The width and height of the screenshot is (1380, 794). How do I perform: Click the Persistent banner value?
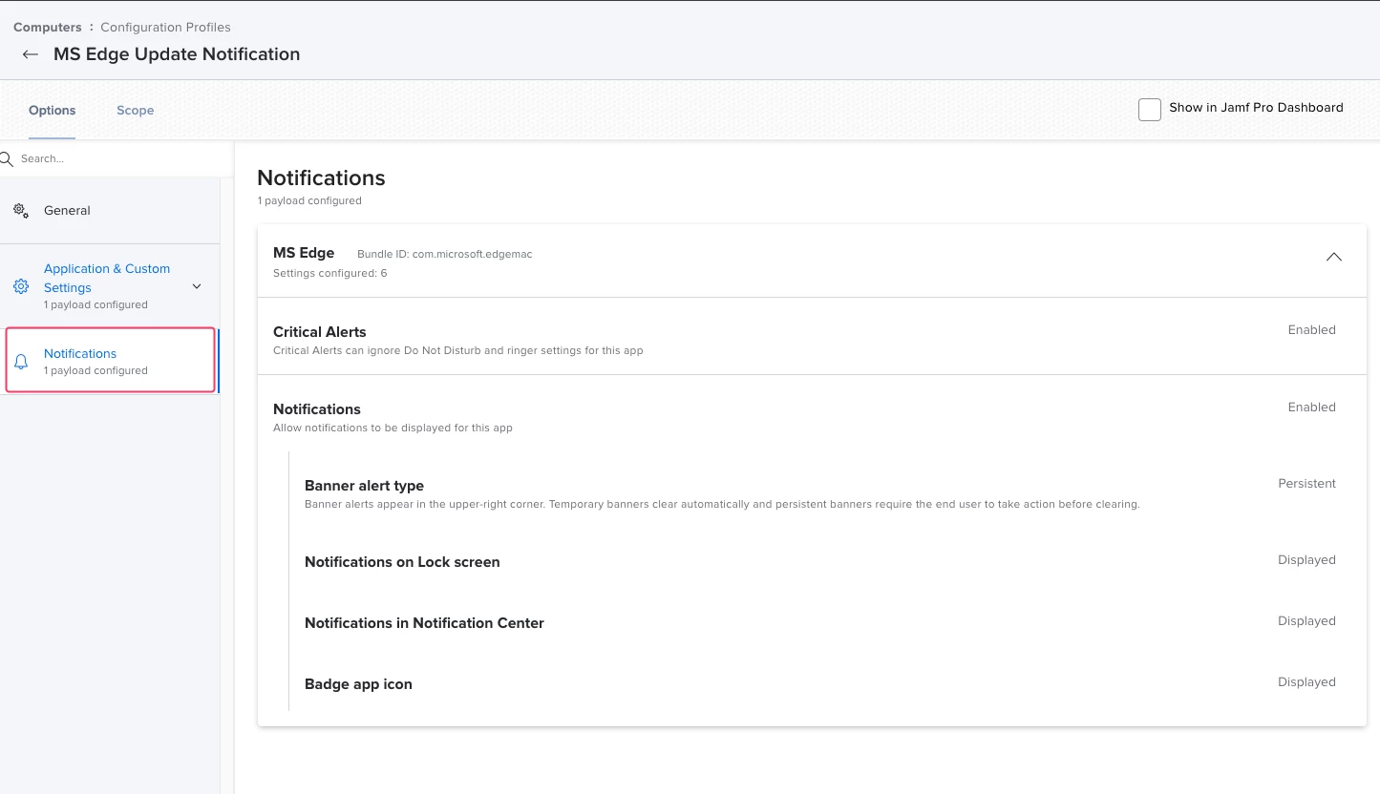1306,484
